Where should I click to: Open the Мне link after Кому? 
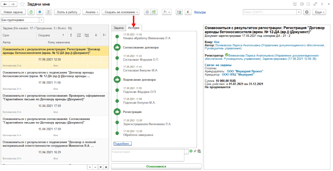[217, 42]
